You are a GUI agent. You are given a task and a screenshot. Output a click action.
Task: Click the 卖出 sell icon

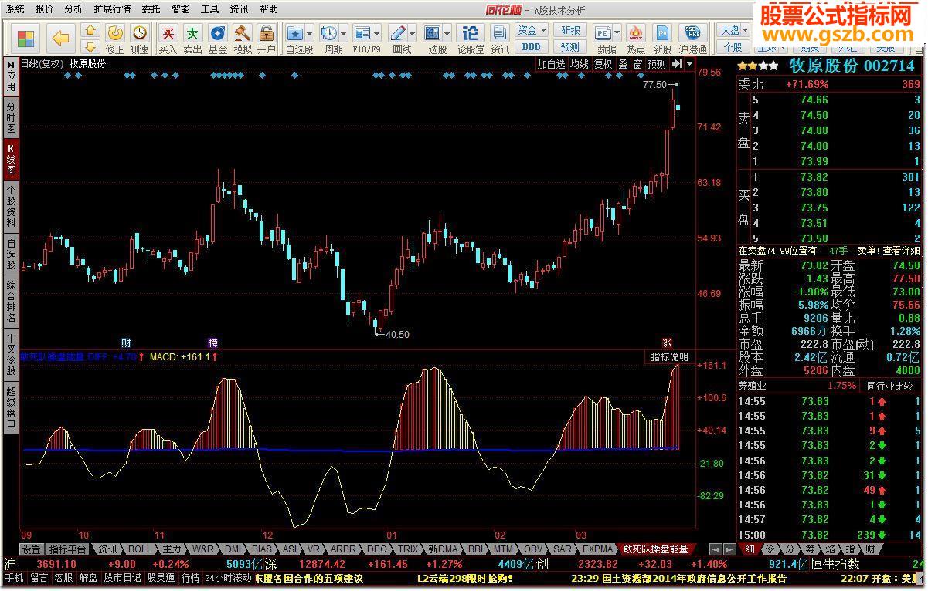pos(192,39)
